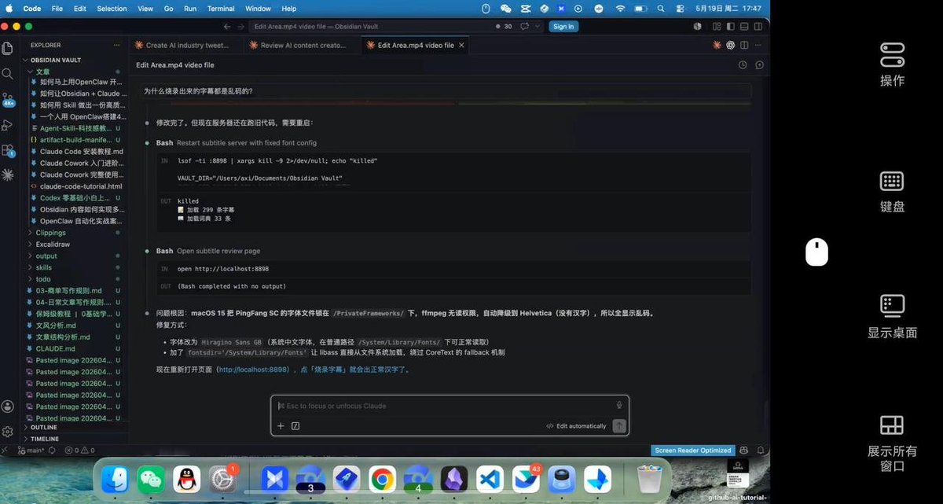
Task: Focus the Claude message input field
Action: point(444,406)
